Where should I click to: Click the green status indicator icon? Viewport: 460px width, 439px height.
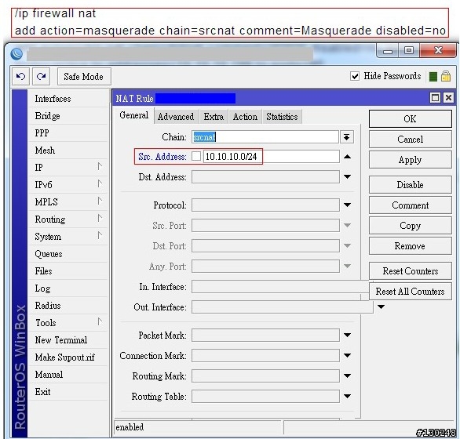433,77
